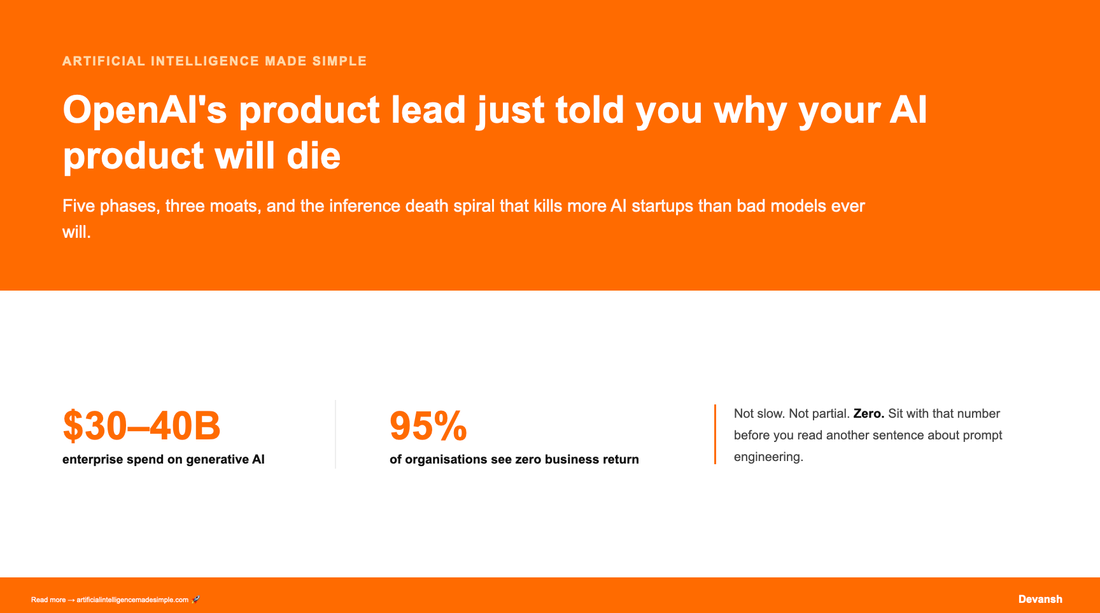
Task: Click the word "will." ending the subtitle
Action: [x=76, y=232]
